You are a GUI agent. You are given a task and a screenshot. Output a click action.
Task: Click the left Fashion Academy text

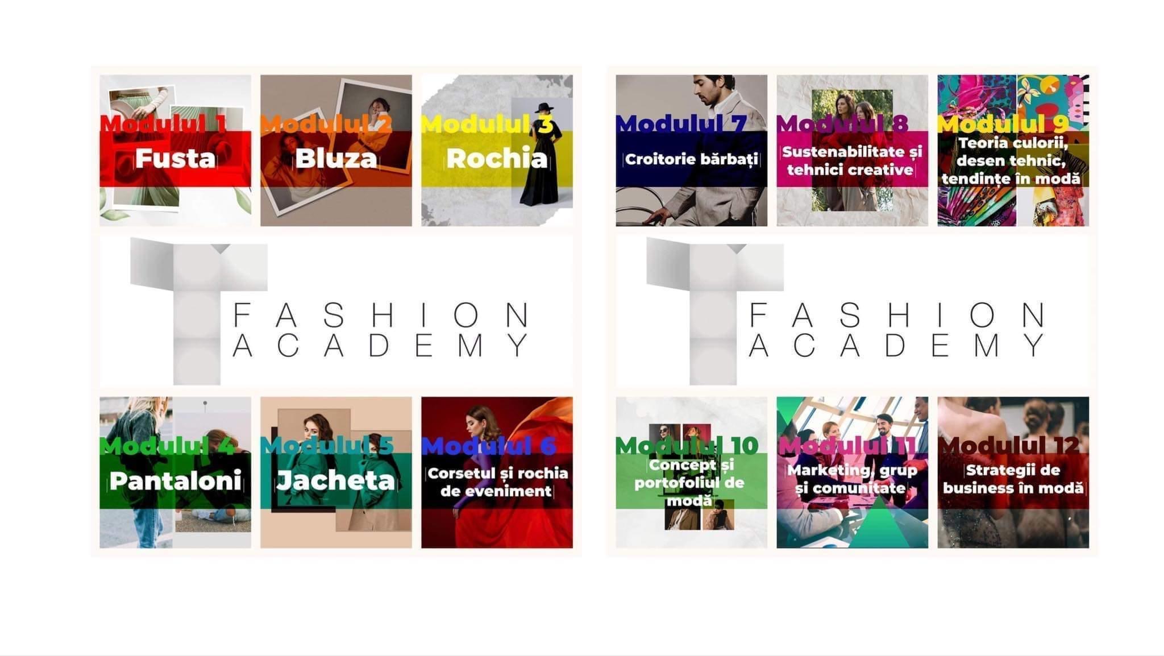[x=381, y=330]
